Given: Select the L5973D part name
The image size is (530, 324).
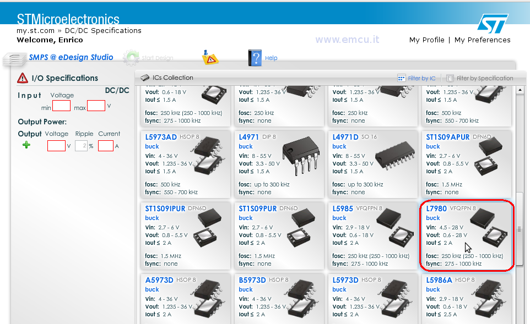Looking at the screenshot, I should coord(345,280).
